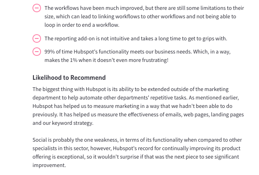Click the line 'specialists in this sector, however'

point(136,148)
